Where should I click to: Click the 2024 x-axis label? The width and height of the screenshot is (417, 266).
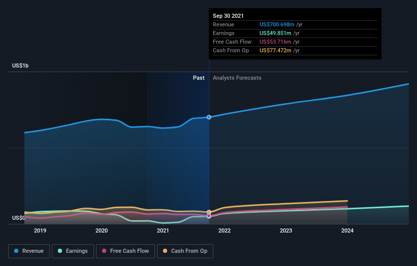pos(347,230)
